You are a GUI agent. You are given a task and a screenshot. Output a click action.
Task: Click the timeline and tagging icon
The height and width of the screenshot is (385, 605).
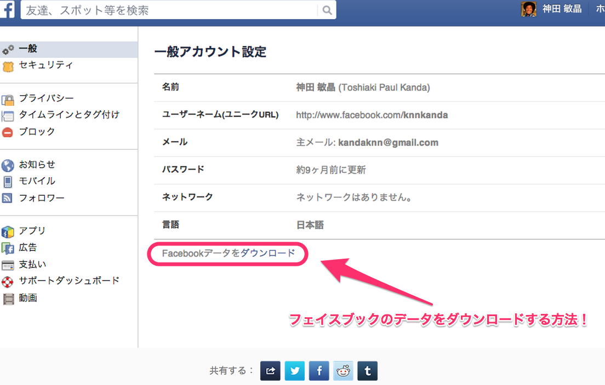tap(8, 116)
